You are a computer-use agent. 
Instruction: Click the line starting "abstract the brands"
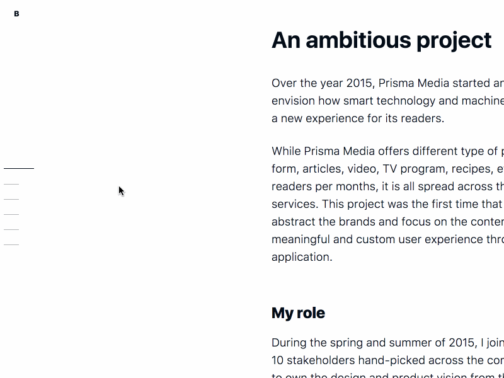click(x=387, y=222)
